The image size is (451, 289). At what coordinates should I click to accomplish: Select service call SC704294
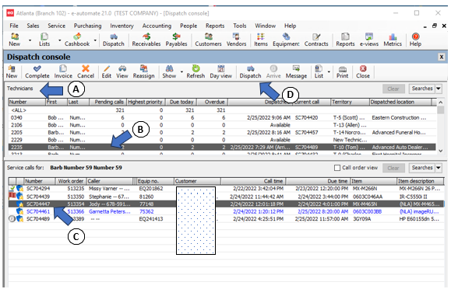point(226,189)
